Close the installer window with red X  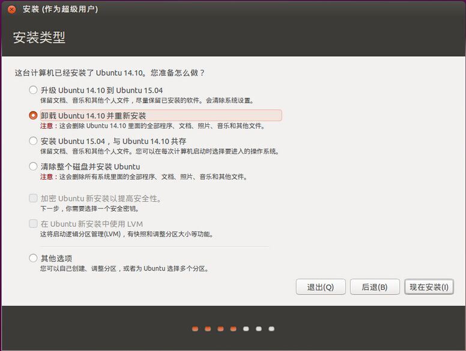(x=11, y=10)
